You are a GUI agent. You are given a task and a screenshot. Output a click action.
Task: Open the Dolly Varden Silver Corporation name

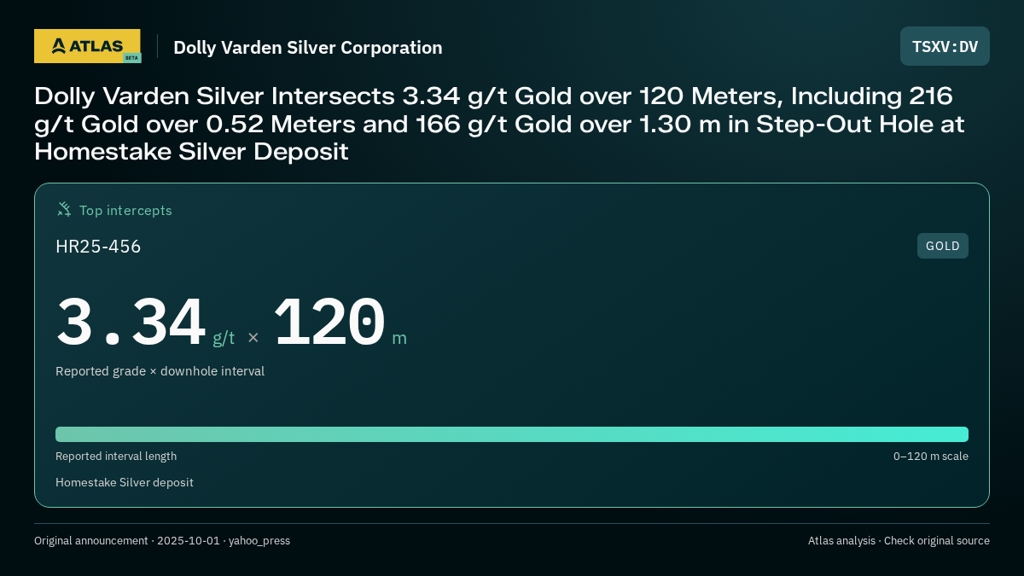point(308,48)
